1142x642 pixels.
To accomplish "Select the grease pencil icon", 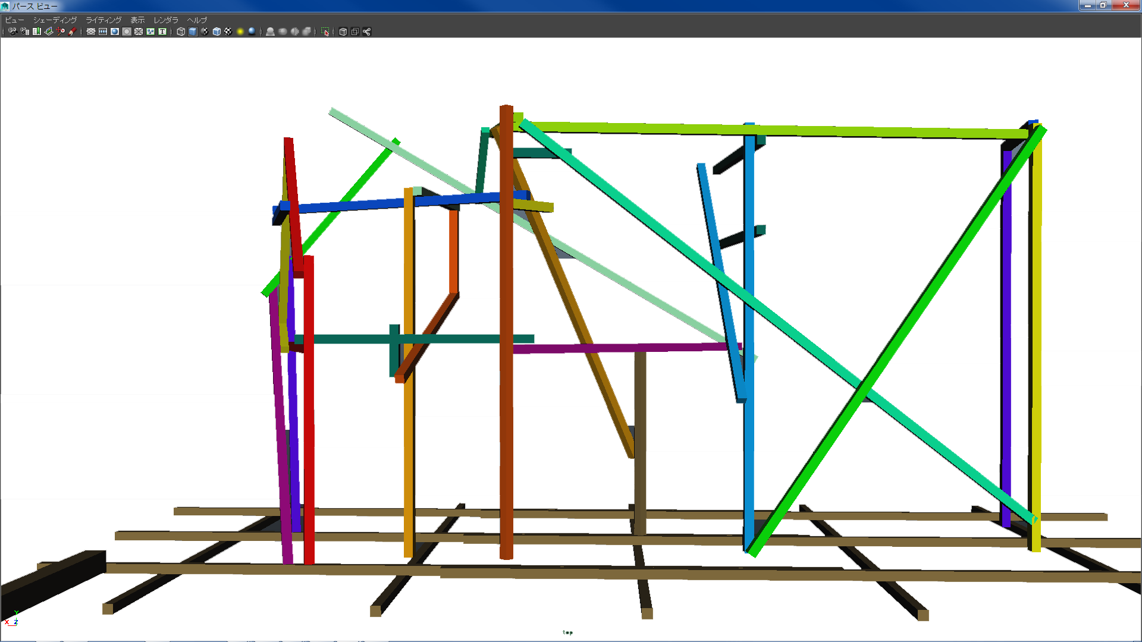I will [x=73, y=32].
